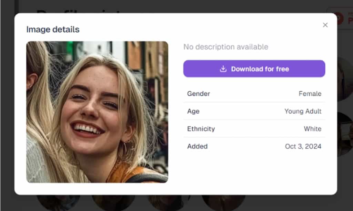353x211 pixels.
Task: Select the No description available text
Action: coord(226,47)
